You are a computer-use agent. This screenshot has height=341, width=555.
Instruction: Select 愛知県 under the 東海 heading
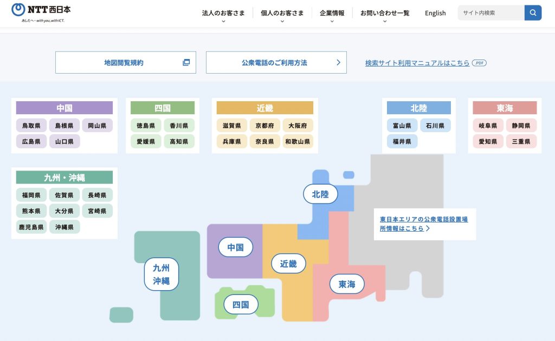point(488,142)
